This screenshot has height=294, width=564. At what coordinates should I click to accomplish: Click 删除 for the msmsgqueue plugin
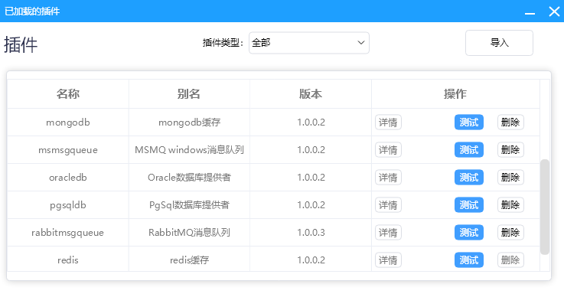[x=510, y=150]
